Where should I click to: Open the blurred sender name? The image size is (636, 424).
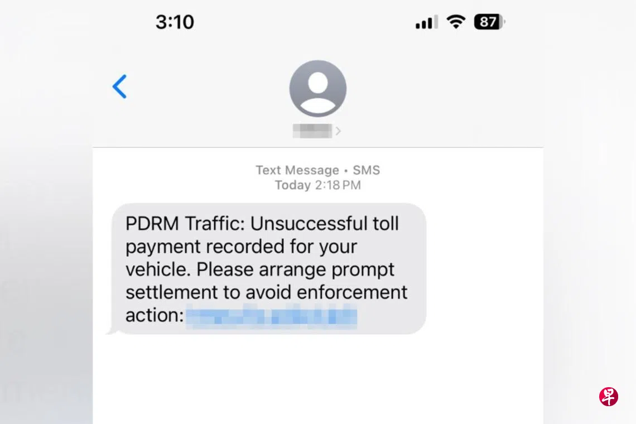coord(312,131)
